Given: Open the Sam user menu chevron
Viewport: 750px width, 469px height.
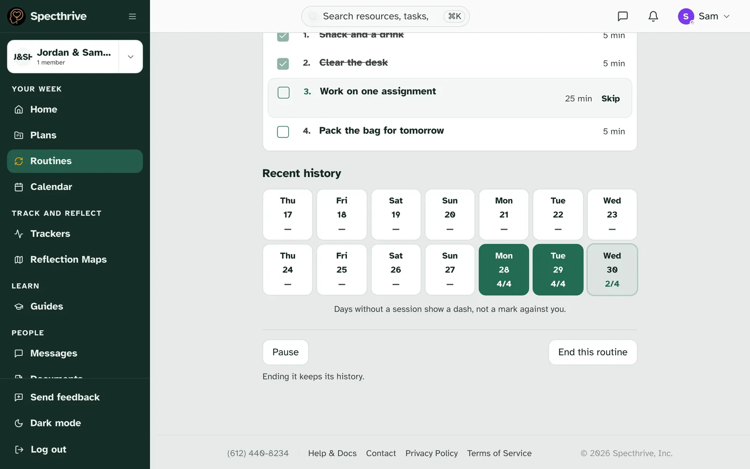Looking at the screenshot, I should [727, 16].
